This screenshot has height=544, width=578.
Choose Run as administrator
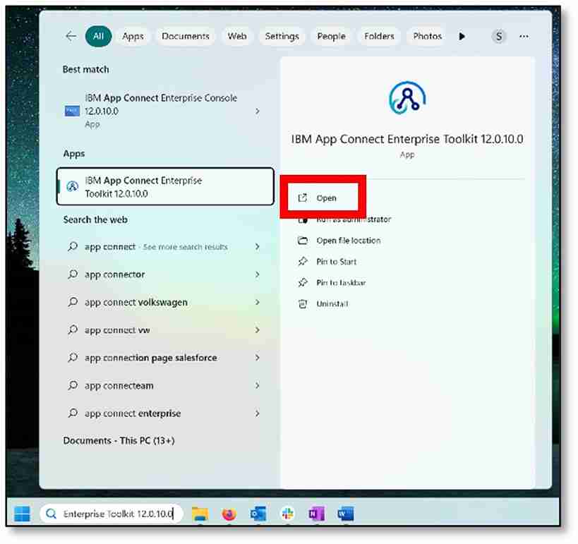coord(353,219)
